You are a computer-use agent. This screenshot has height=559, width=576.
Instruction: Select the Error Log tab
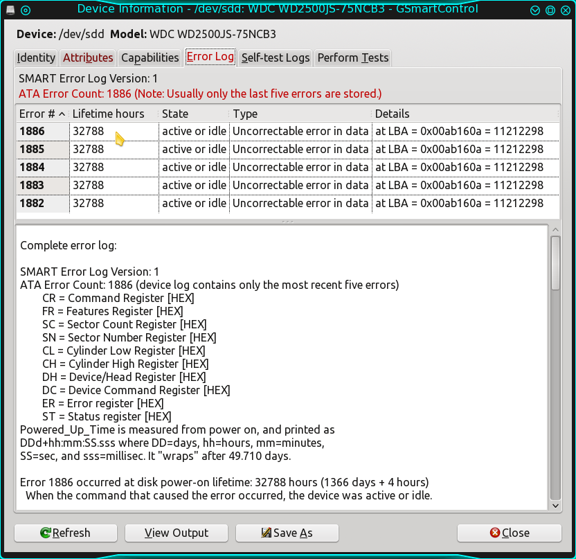pyautogui.click(x=210, y=57)
